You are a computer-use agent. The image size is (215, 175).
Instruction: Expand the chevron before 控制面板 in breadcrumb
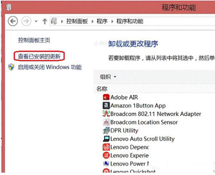62,22
